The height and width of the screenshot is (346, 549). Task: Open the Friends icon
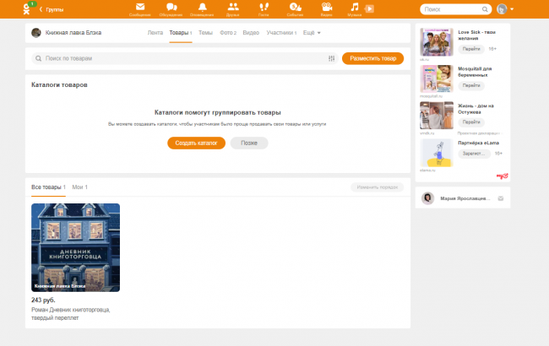coord(233,8)
